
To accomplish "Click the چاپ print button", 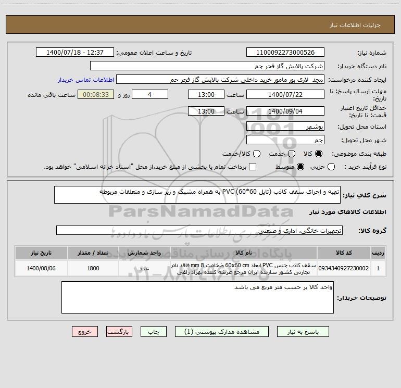I will [x=154, y=332].
